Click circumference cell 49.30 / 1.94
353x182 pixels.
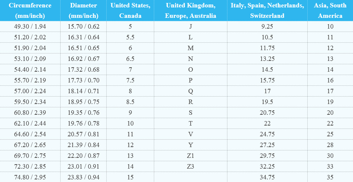click(x=30, y=27)
